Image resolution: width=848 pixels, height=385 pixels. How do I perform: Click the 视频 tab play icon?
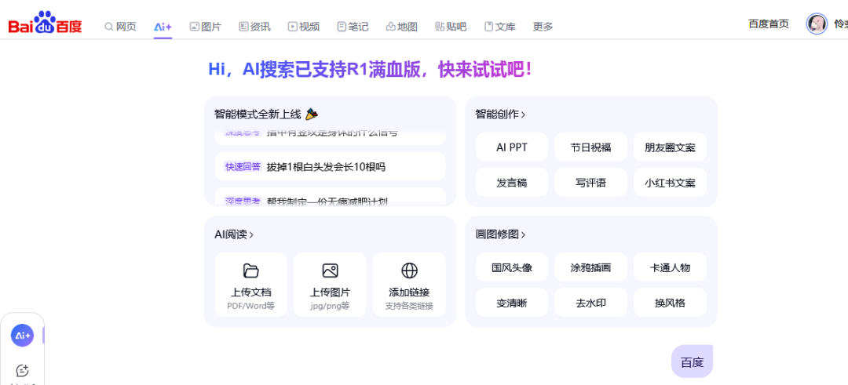293,26
